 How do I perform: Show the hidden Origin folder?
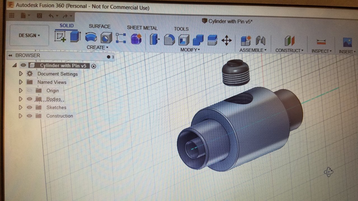tap(29, 90)
